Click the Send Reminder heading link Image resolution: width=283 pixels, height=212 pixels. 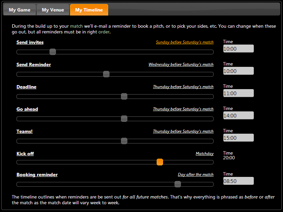(34, 64)
